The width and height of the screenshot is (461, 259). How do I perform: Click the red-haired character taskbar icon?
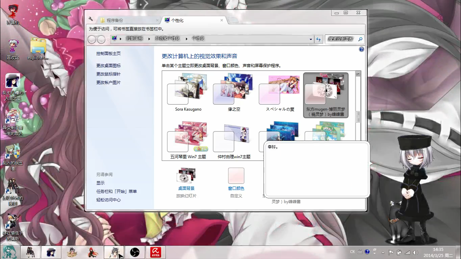[93, 252]
